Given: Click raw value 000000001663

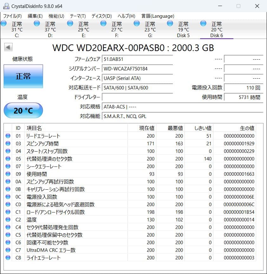Looking at the screenshot, I should pyautogui.click(x=239, y=174).
